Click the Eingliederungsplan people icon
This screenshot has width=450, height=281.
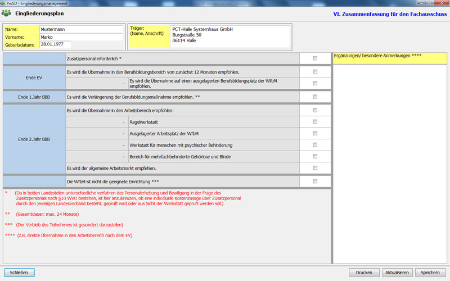click(7, 13)
